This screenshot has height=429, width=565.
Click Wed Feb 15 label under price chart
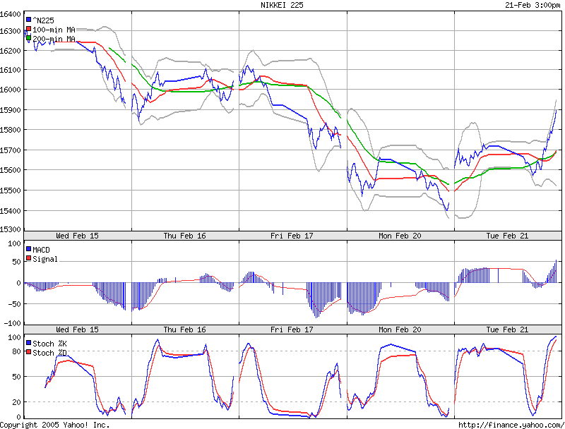pos(77,236)
